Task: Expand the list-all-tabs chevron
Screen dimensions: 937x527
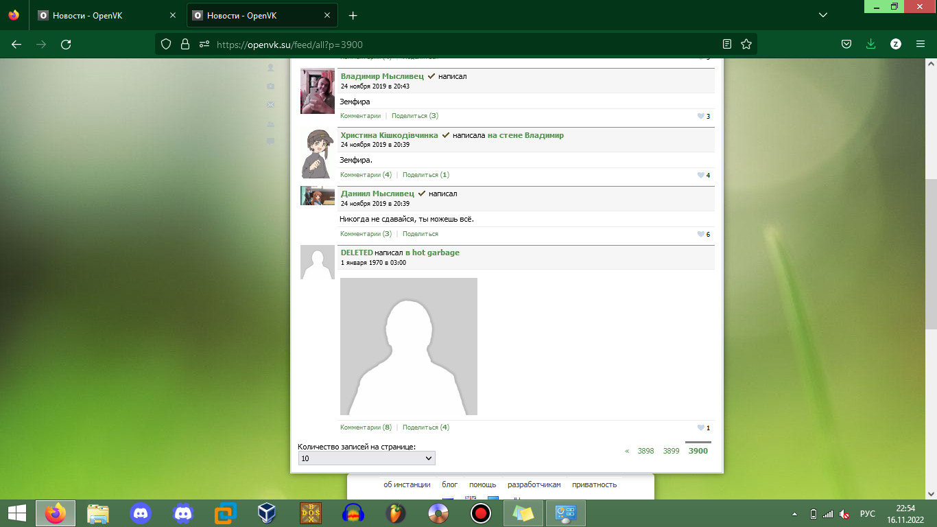Action: [x=823, y=15]
